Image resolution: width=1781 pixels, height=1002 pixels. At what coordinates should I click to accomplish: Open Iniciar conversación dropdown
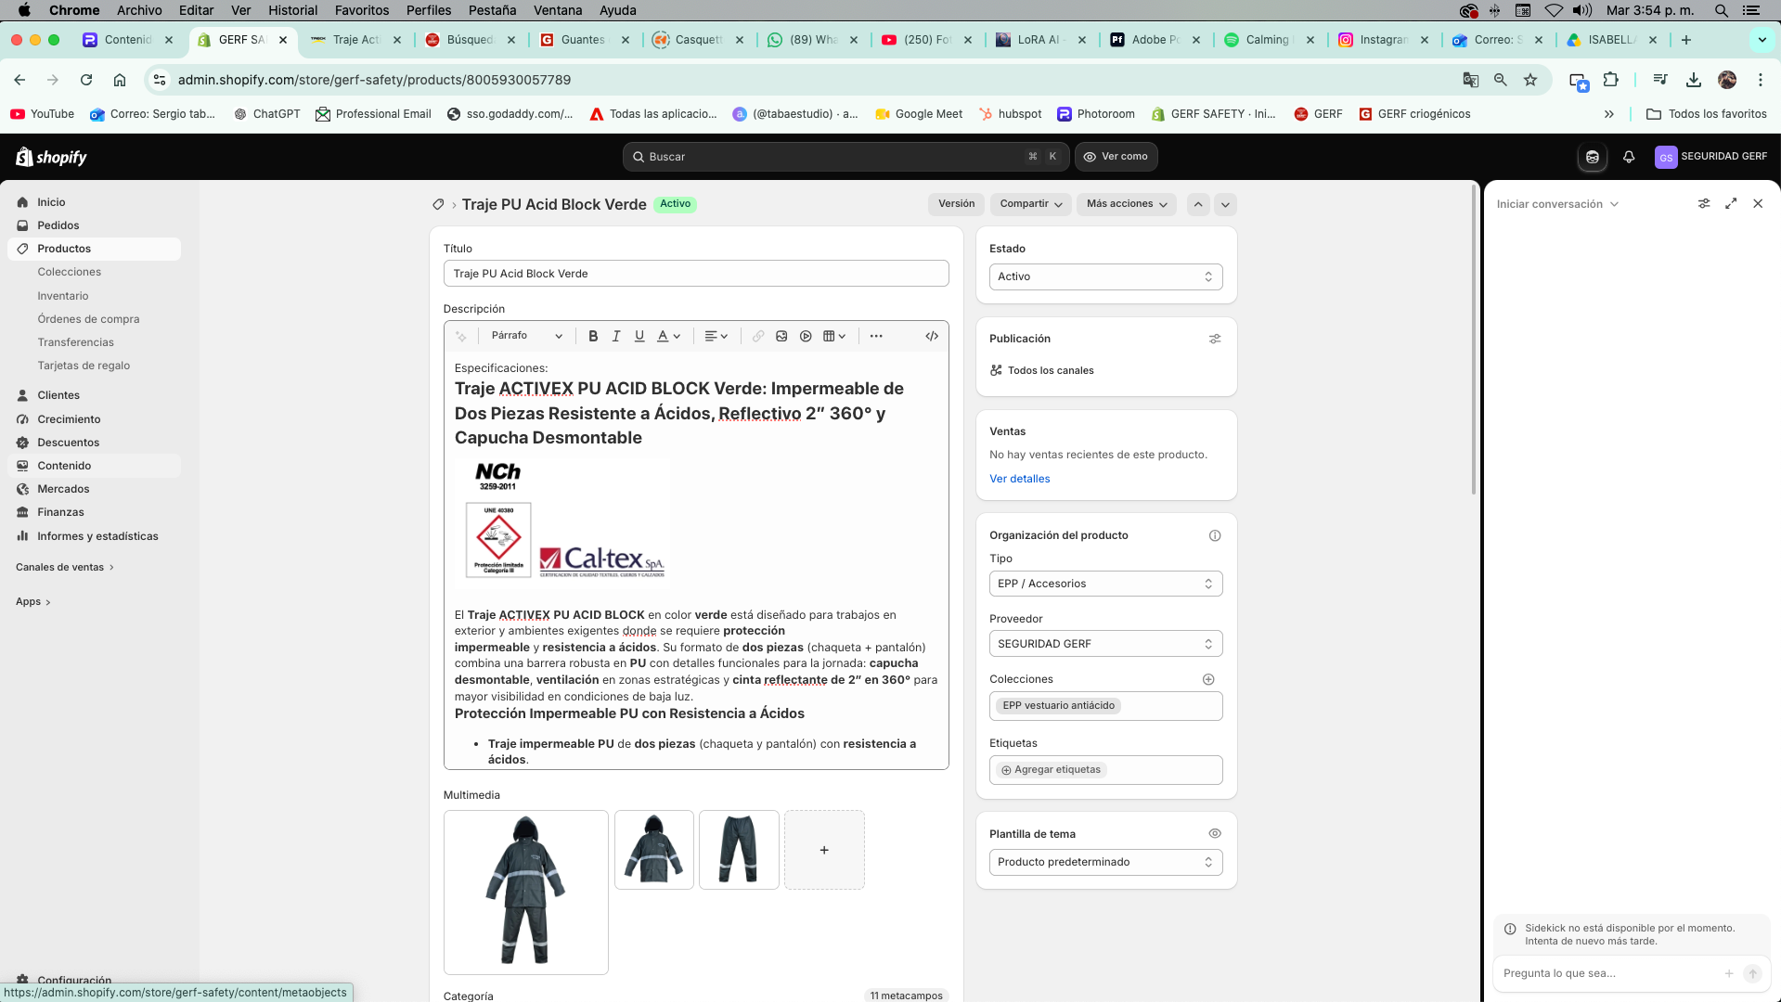[1557, 204]
